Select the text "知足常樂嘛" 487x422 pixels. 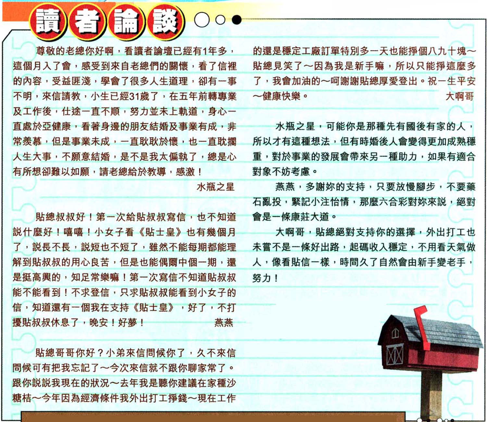[95, 277]
